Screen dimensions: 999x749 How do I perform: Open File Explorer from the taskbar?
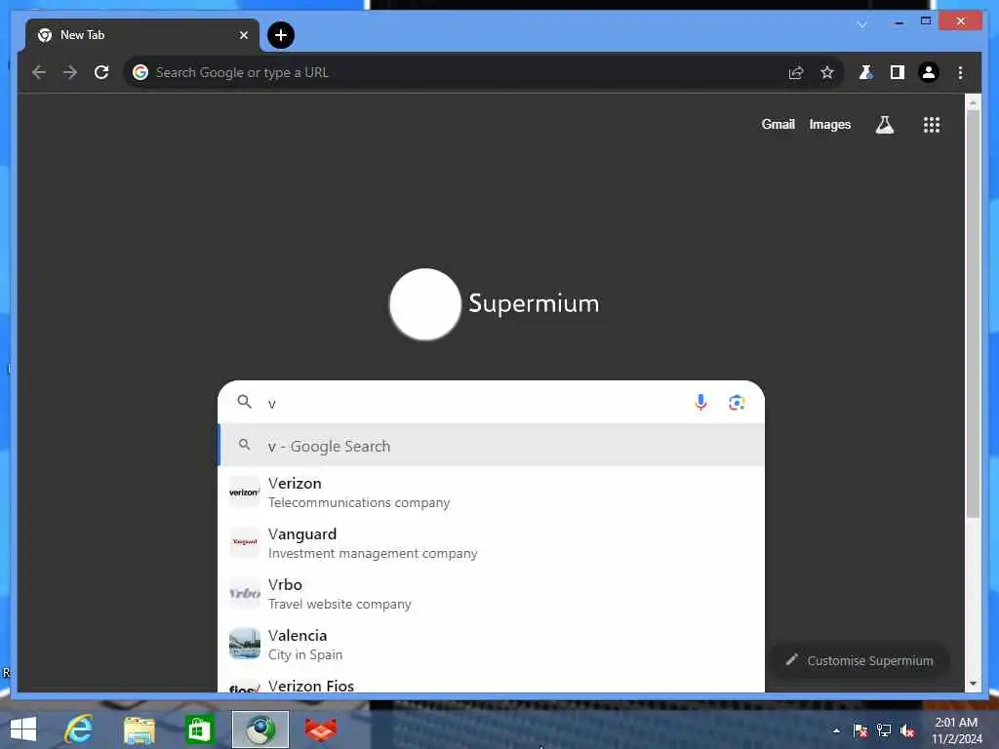(139, 729)
